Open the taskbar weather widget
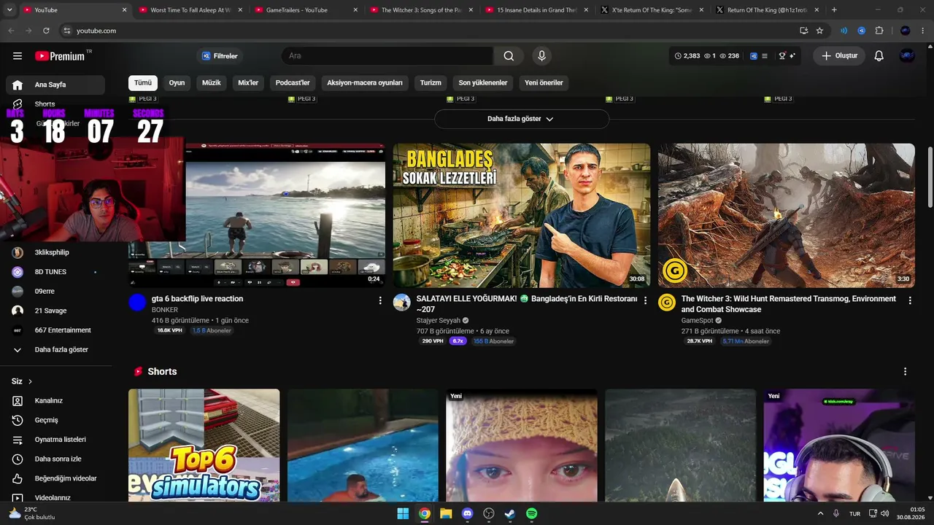934x525 pixels. [33, 513]
